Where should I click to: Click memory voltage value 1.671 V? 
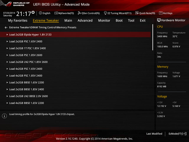click(x=176, y=76)
